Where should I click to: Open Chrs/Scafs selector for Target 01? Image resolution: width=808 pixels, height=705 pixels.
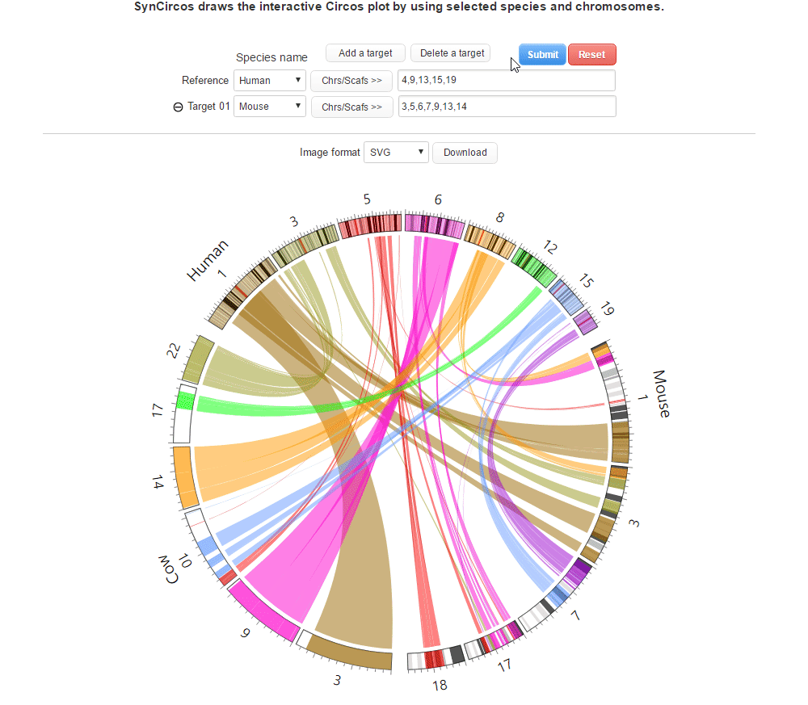[351, 107]
